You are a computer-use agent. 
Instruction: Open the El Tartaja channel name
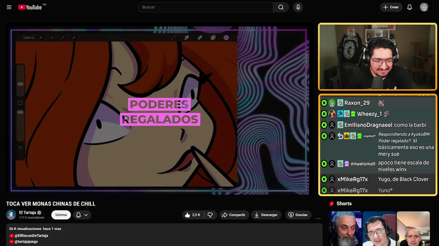click(27, 213)
